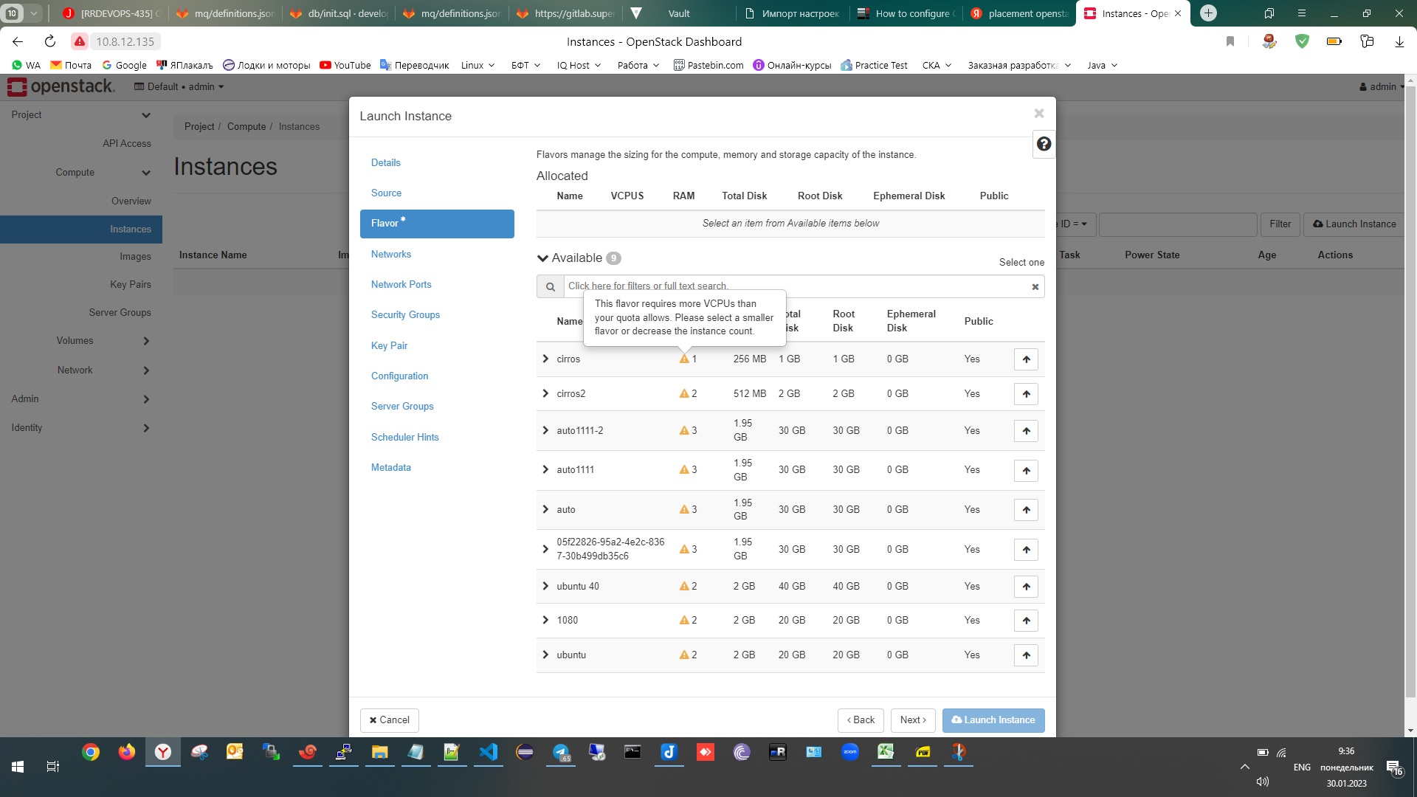Expand the auto flavor row chevron
Screen dimensions: 1417x797
point(545,510)
